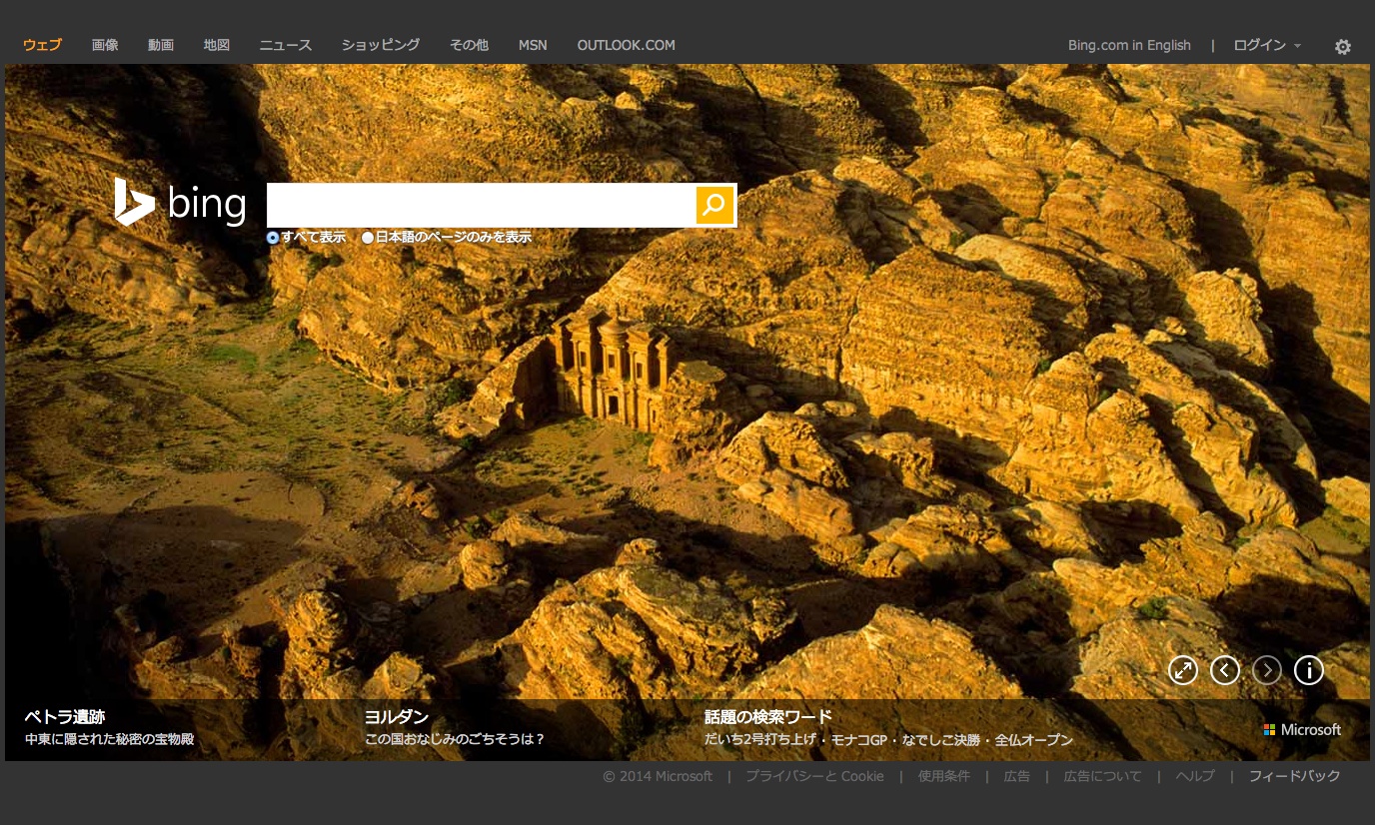
Task: Open the その他 menu
Action: [x=469, y=45]
